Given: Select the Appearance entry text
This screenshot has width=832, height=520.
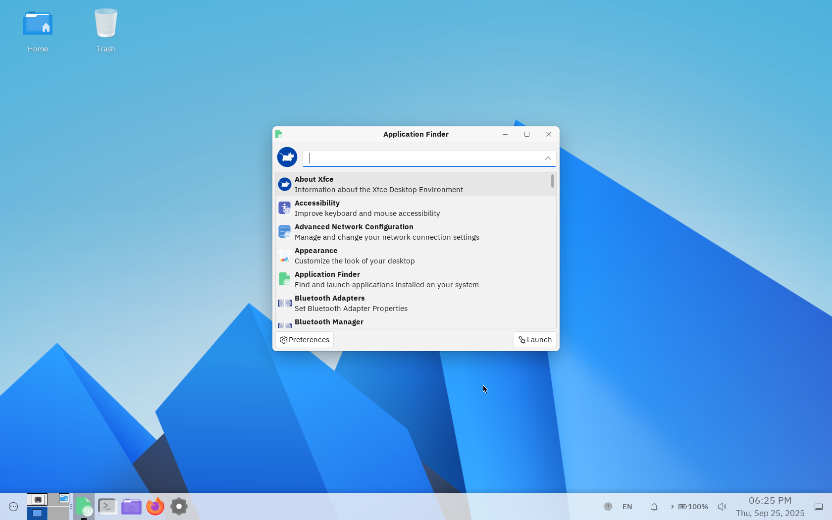Looking at the screenshot, I should click(x=355, y=256).
